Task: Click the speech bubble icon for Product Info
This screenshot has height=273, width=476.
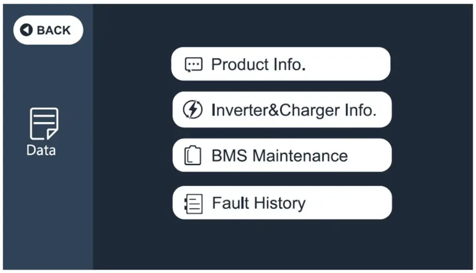Action: (x=193, y=65)
